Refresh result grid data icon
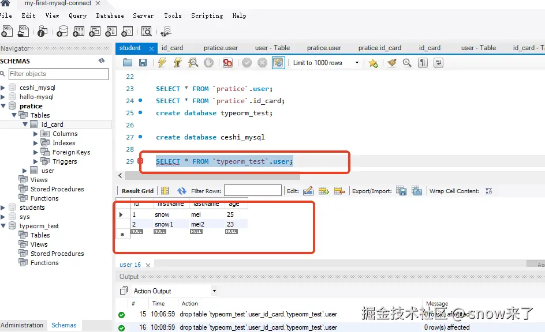 181,191
